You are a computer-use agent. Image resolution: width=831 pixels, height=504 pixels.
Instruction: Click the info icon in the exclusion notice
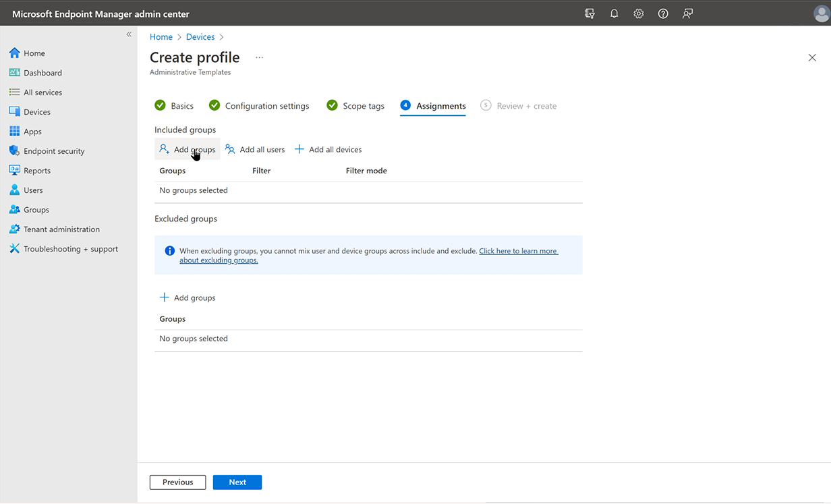(x=170, y=251)
